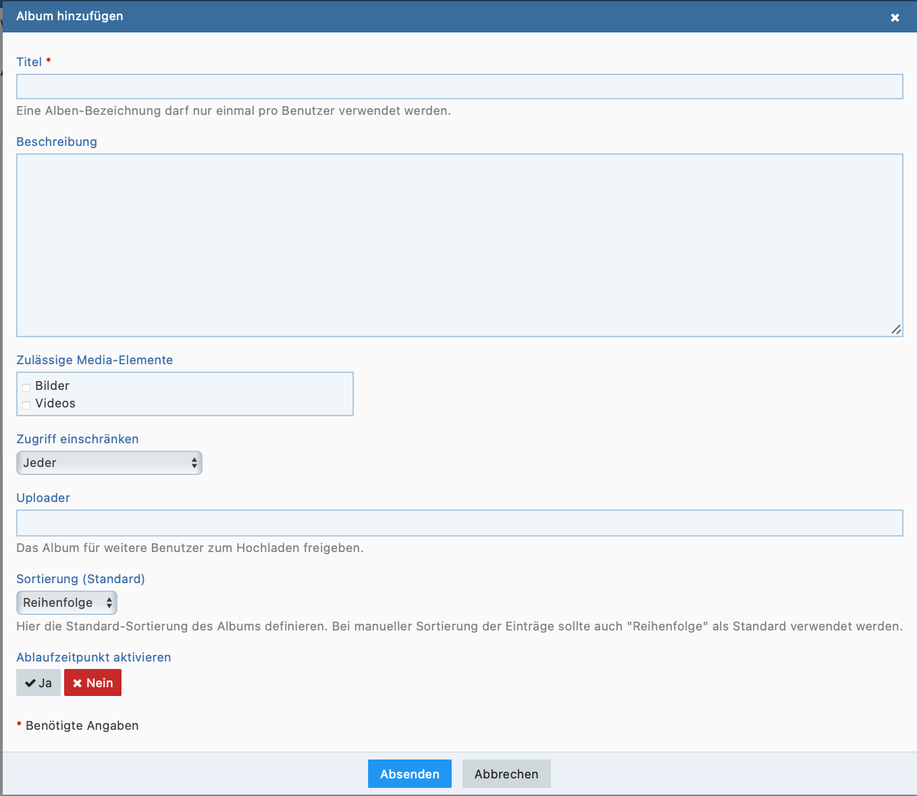
Task: Click the Uploader input field
Action: point(459,523)
